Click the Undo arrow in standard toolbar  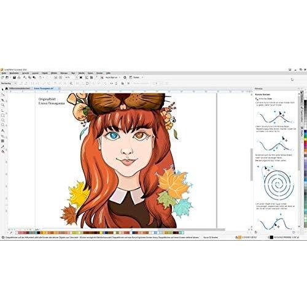point(41,77)
